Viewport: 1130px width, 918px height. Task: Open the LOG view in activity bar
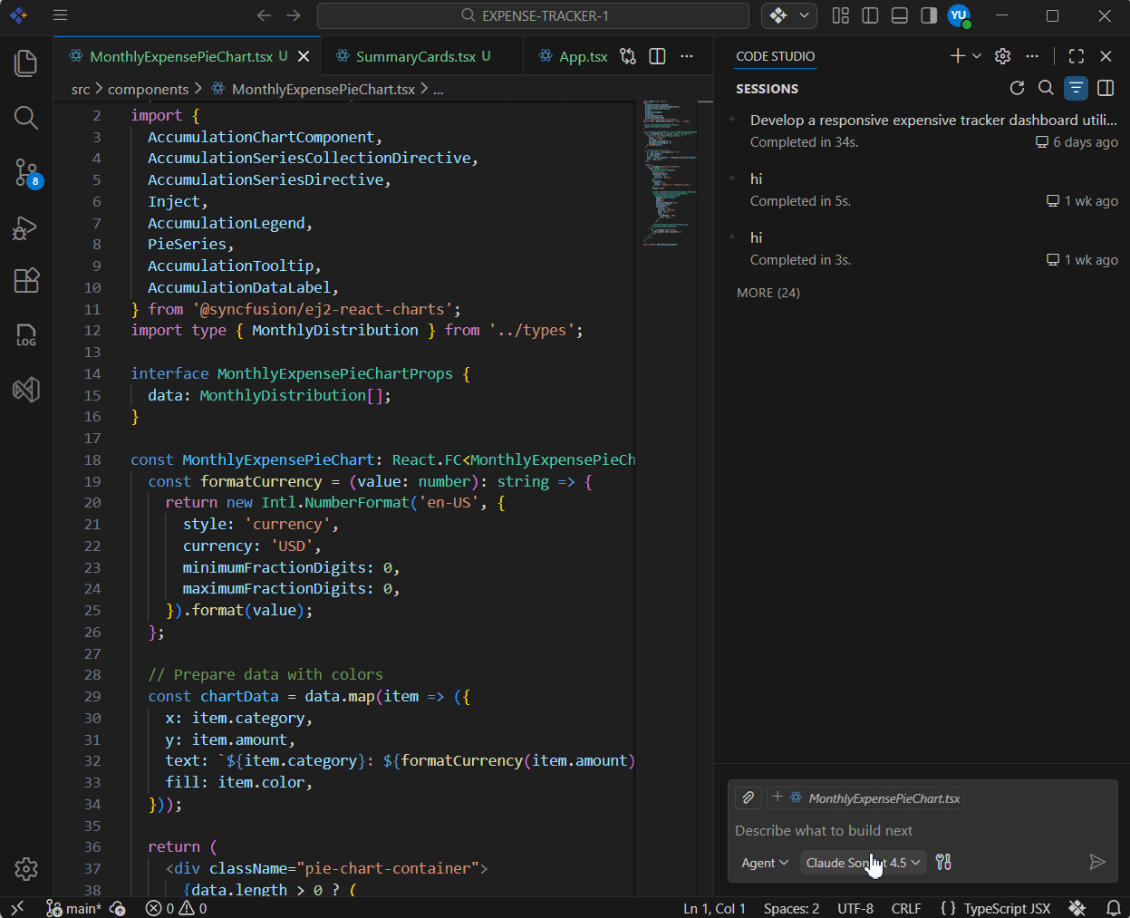(x=26, y=335)
